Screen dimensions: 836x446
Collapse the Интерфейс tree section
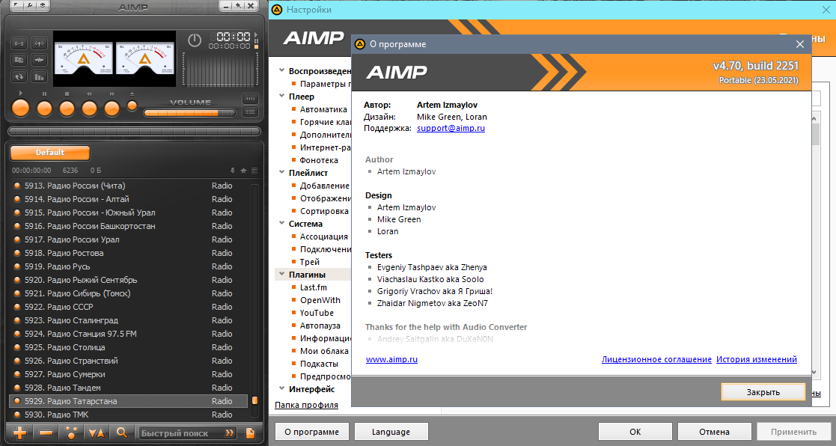281,388
